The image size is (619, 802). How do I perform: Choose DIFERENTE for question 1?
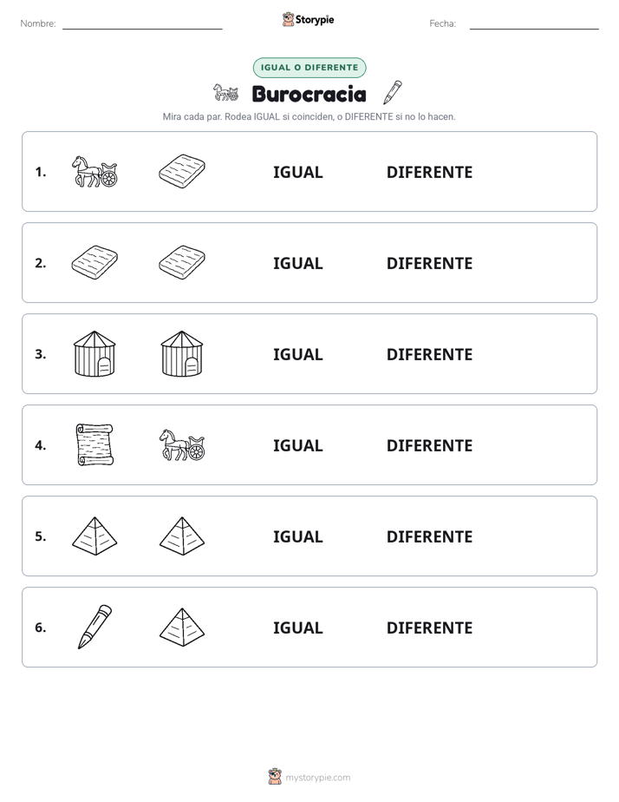429,172
